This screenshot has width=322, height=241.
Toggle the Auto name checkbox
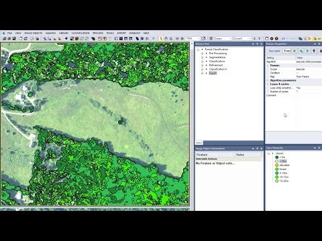pyautogui.click(x=267, y=51)
